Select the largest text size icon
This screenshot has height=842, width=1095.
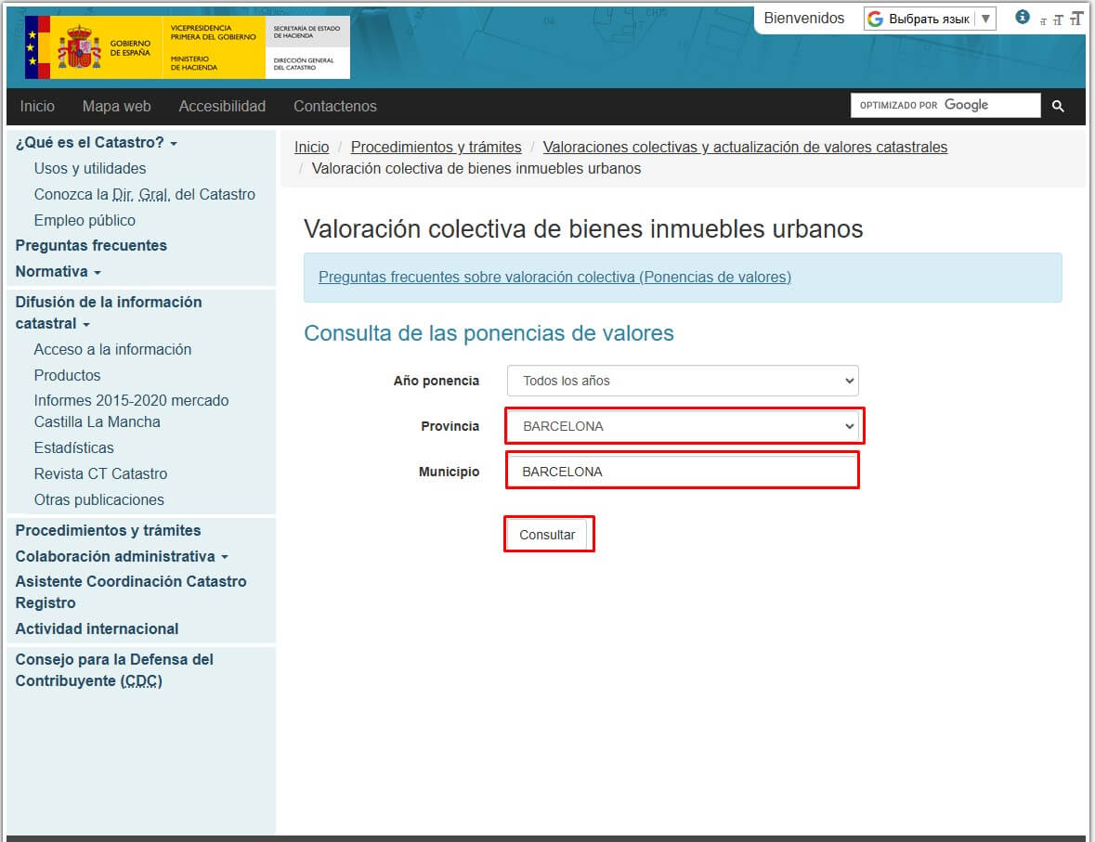(x=1075, y=19)
